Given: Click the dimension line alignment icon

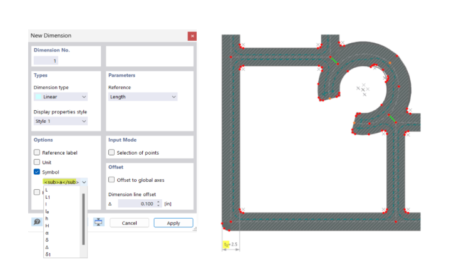Looking at the screenshot, I should coord(98,222).
